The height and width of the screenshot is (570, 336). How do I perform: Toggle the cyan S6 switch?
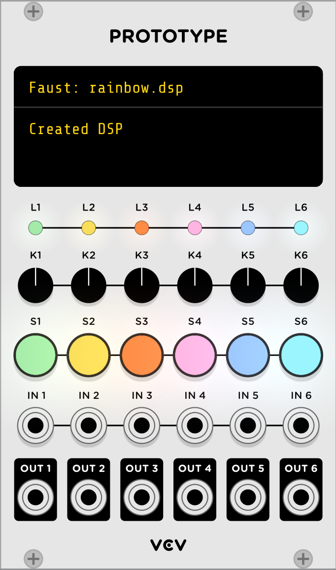(x=301, y=355)
